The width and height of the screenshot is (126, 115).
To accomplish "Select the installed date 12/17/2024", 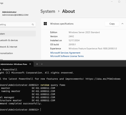I will (74, 41).
